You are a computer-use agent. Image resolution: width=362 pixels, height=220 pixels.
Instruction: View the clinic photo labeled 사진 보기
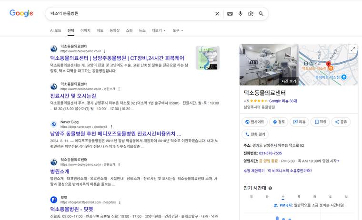coord(269,65)
